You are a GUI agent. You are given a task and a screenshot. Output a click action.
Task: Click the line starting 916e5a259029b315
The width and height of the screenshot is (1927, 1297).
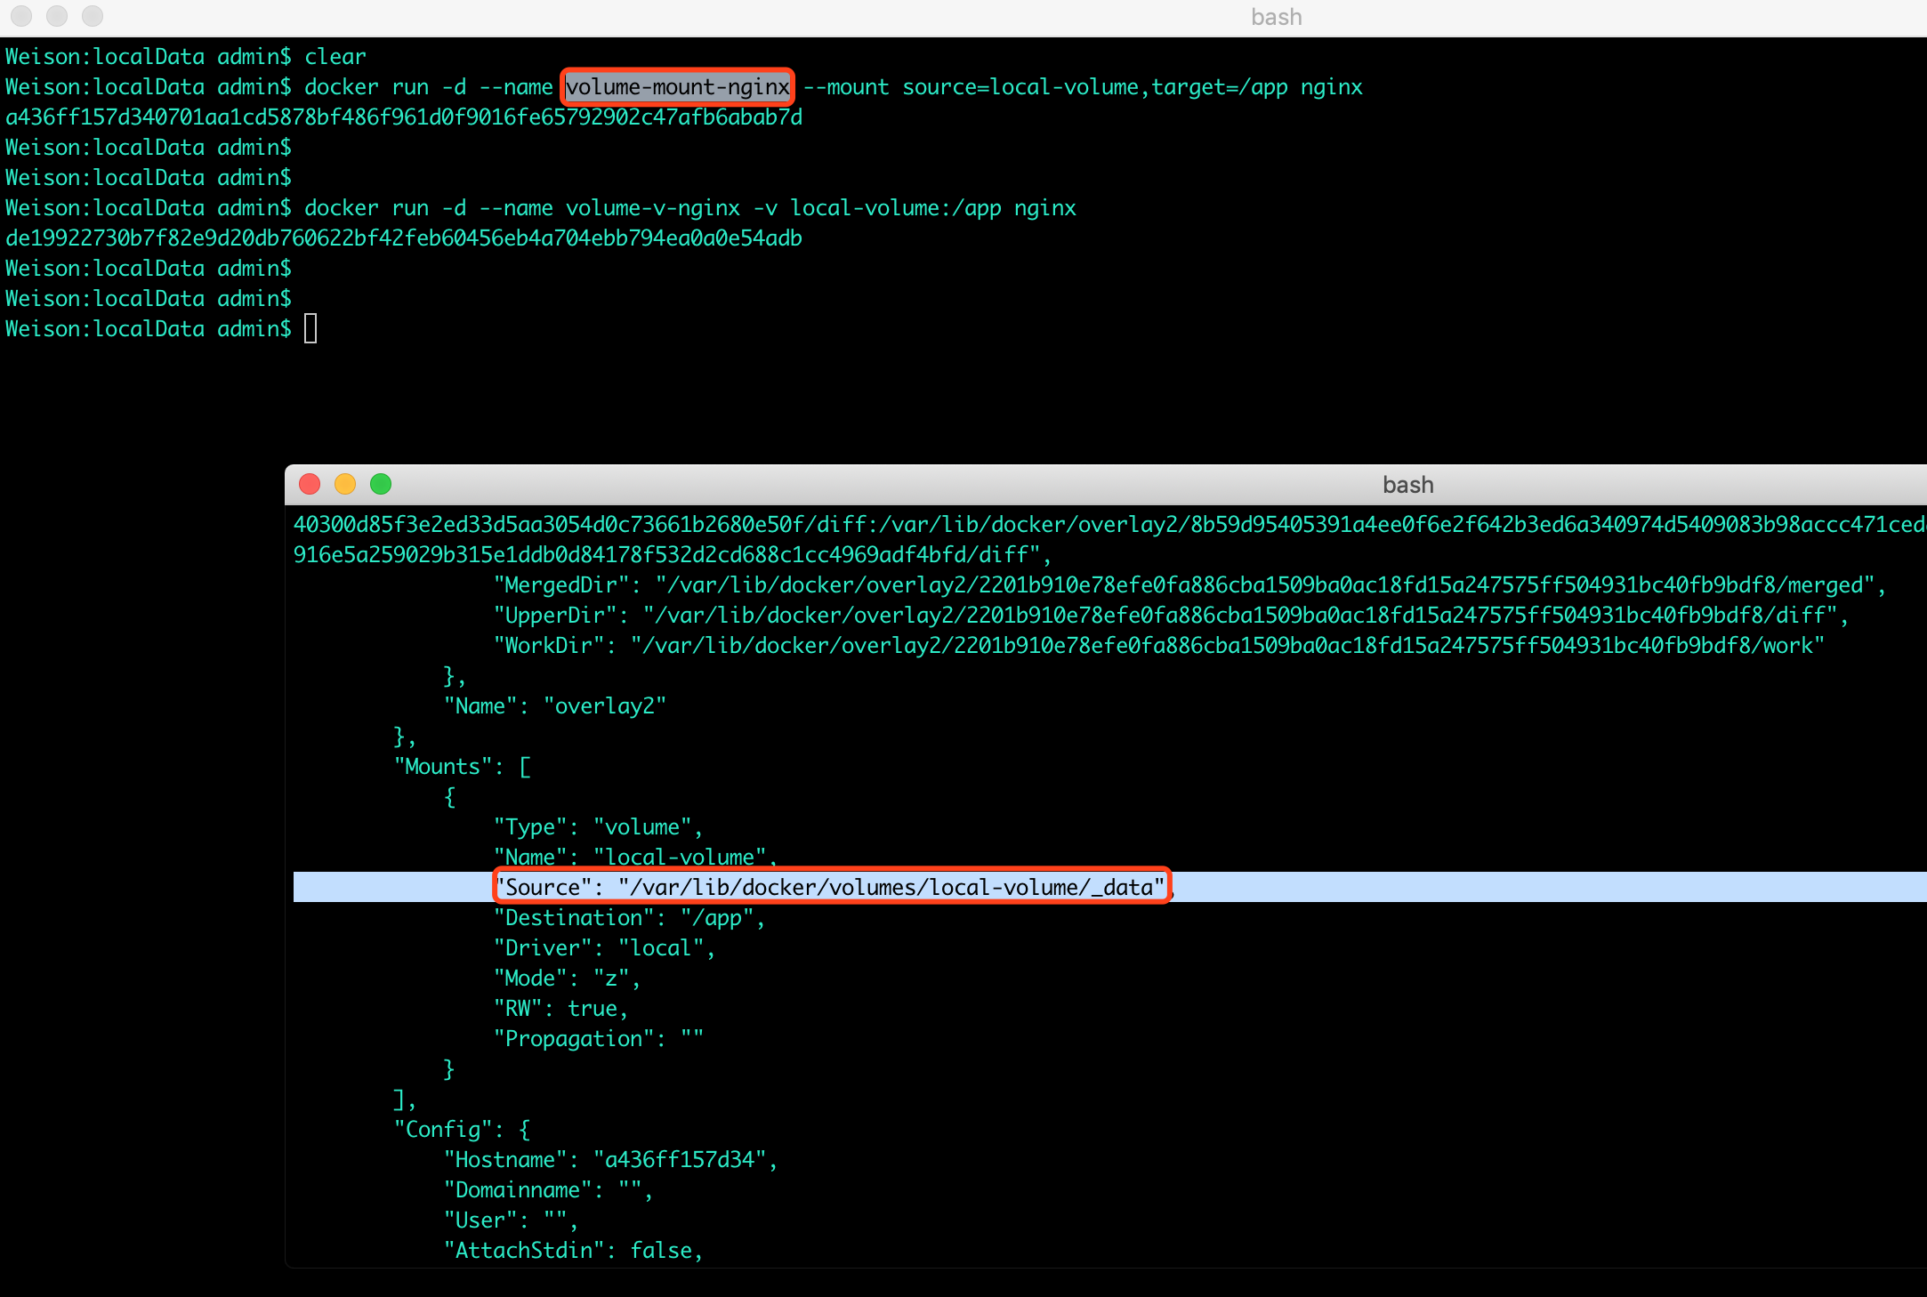click(x=673, y=555)
